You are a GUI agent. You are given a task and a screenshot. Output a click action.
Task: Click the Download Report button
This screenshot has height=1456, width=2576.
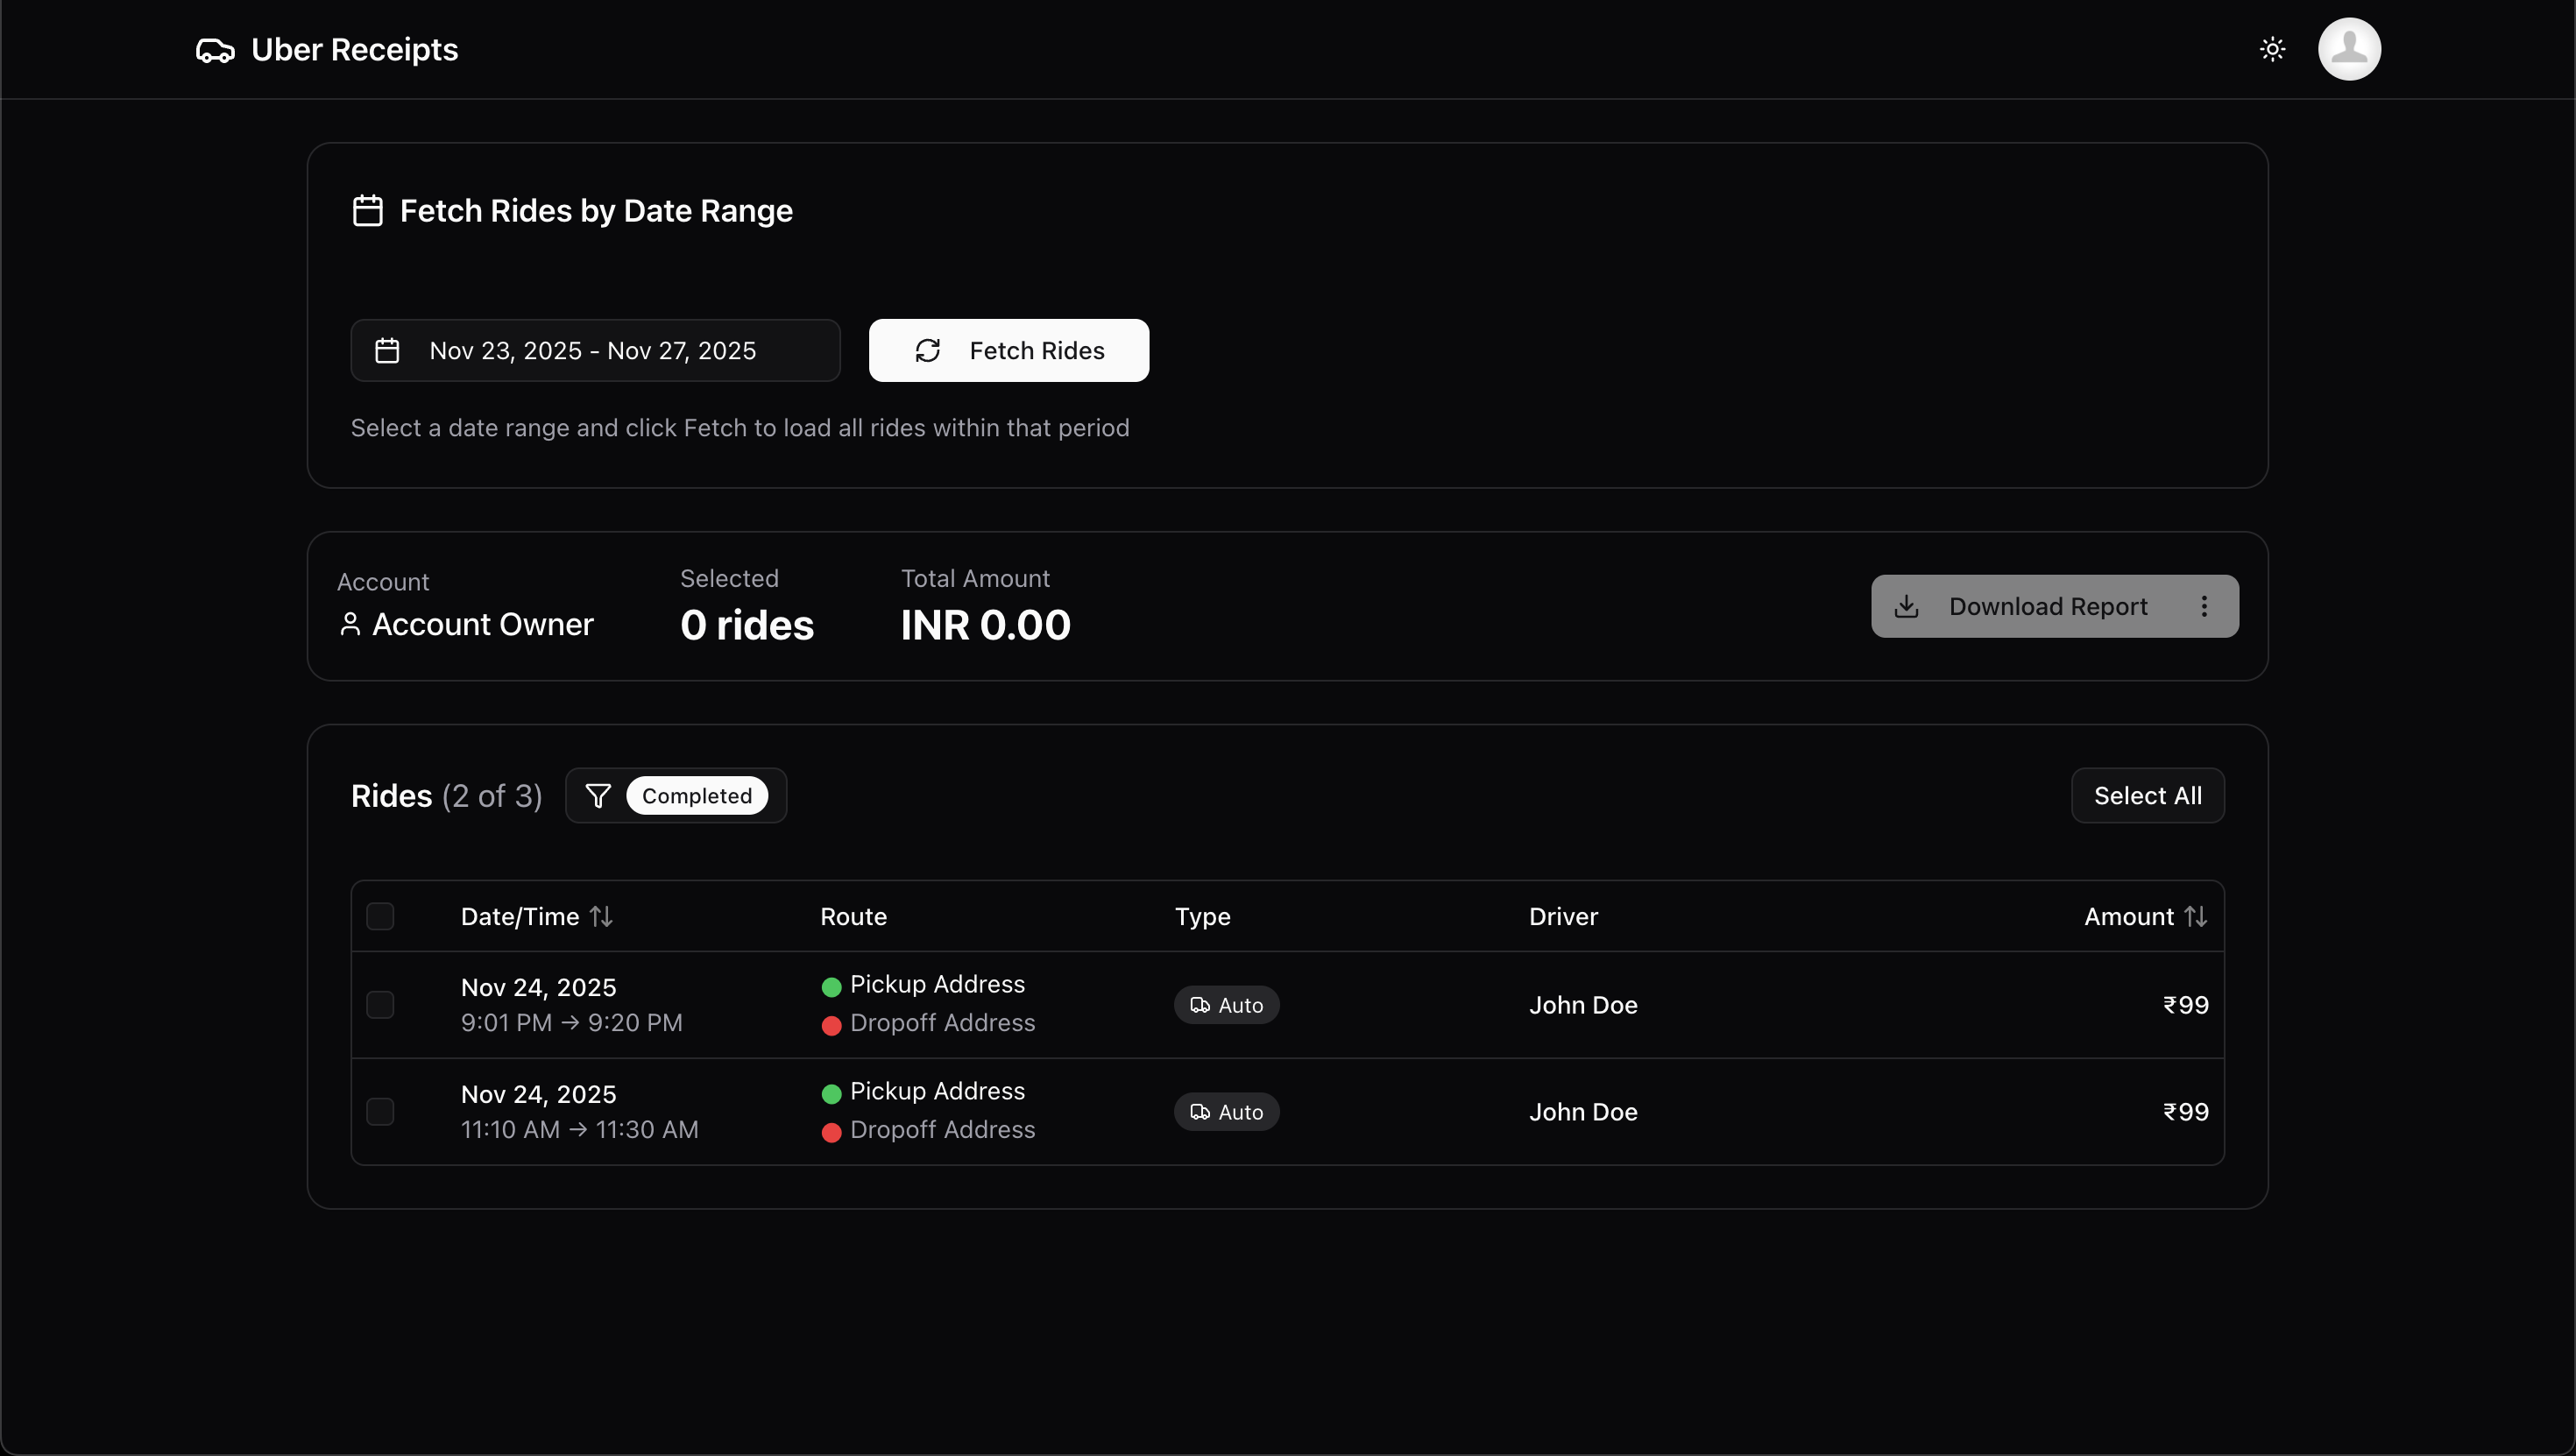coord(2027,606)
